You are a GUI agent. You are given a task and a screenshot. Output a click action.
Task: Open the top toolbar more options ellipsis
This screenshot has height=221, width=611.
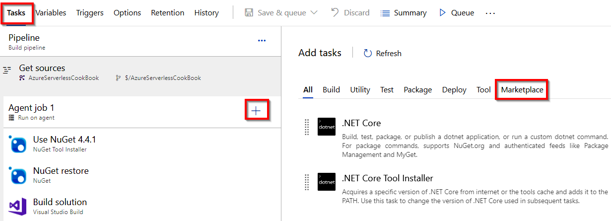[x=490, y=13]
